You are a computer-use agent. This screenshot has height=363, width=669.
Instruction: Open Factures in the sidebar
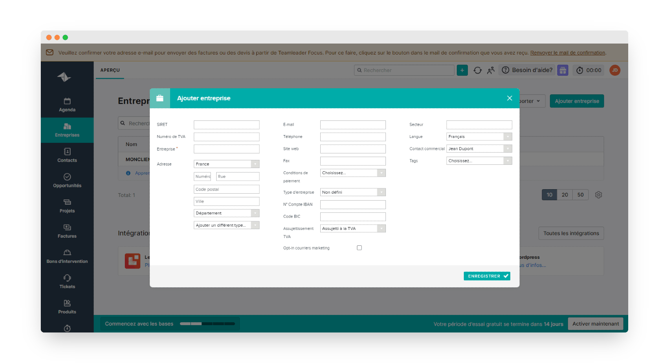[67, 231]
